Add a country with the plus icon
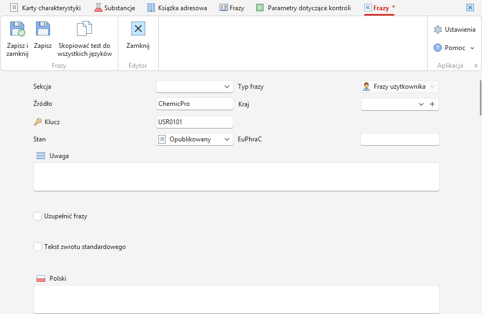The width and height of the screenshot is (482, 314). click(432, 104)
